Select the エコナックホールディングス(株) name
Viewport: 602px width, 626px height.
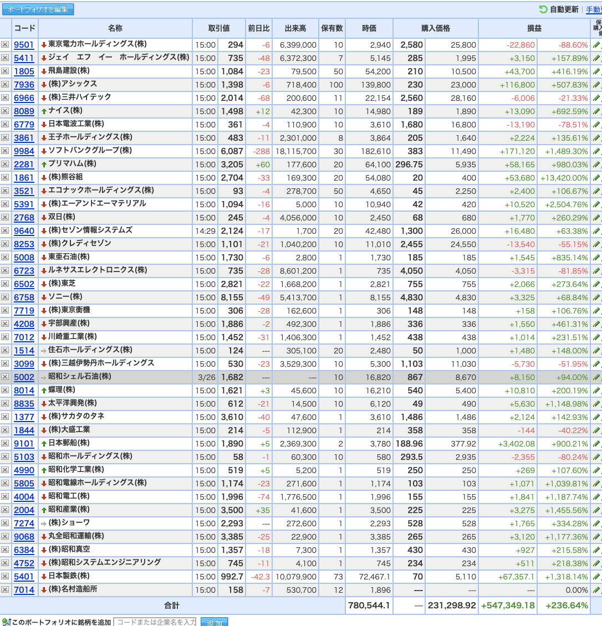[x=101, y=190]
